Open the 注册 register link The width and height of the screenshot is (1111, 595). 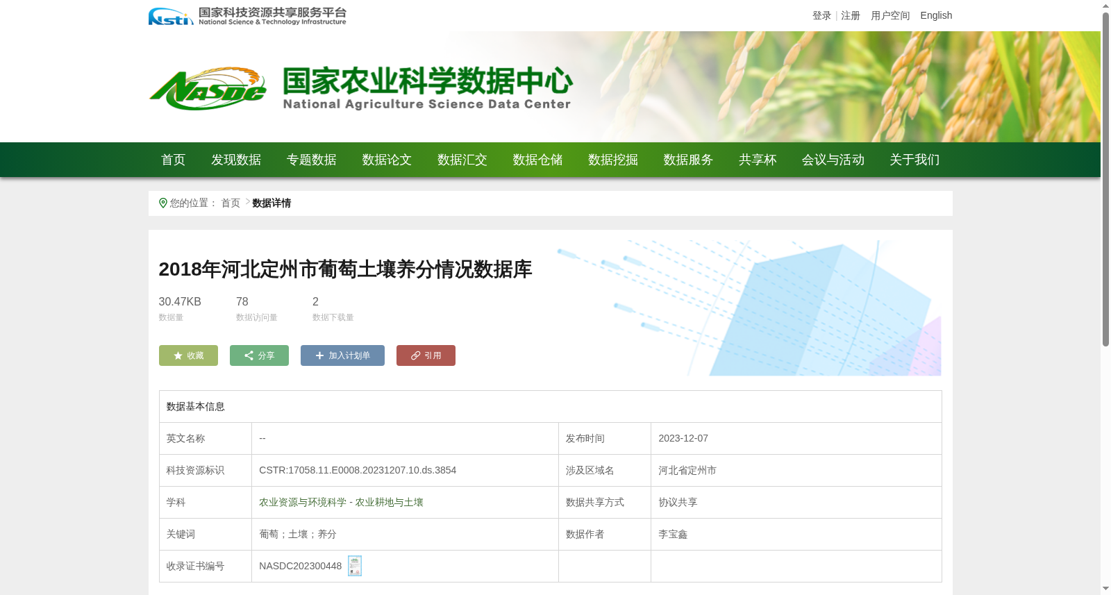tap(851, 15)
